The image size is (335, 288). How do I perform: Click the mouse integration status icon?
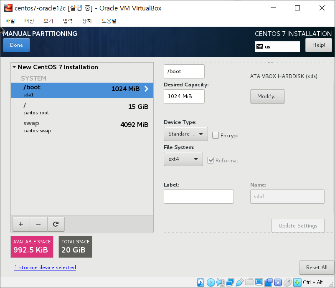[288, 282]
